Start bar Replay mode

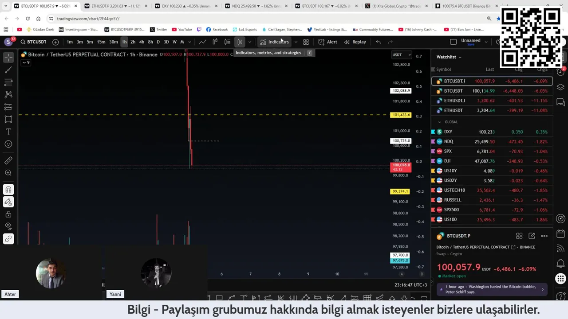355,42
